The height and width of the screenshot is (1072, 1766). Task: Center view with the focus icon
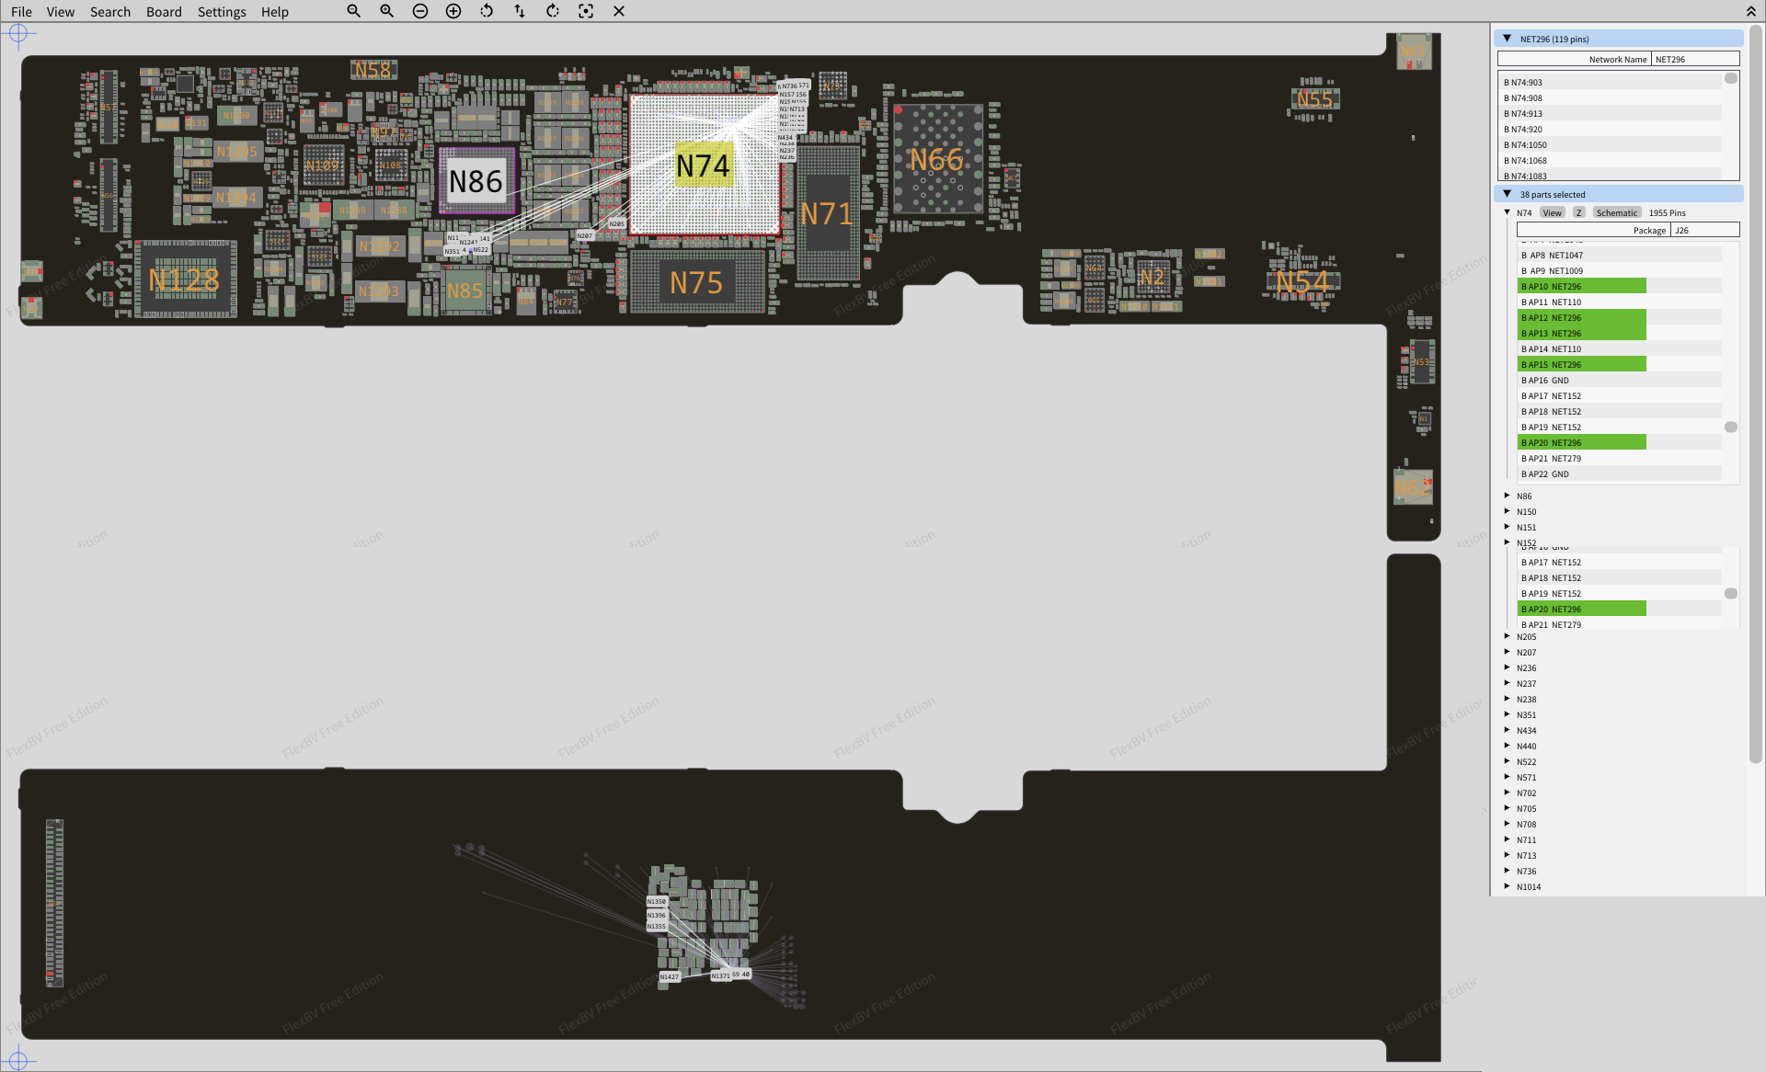pyautogui.click(x=586, y=11)
